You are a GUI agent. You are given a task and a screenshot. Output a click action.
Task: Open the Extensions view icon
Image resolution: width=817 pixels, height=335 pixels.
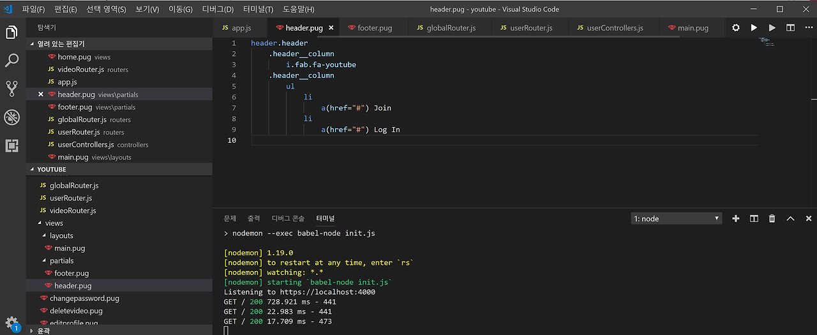tap(11, 145)
